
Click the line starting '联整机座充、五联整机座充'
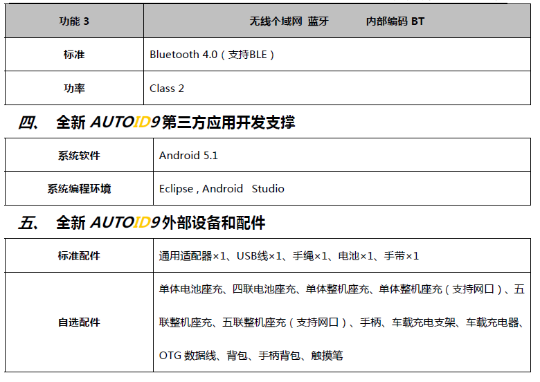tap(341, 322)
